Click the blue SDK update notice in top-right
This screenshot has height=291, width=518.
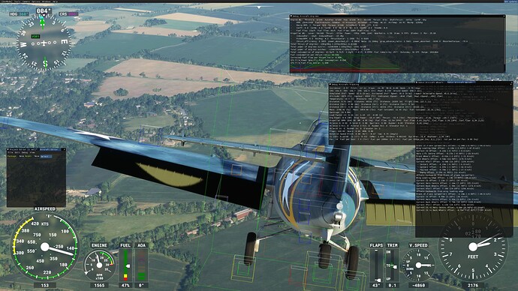click(510, 1)
